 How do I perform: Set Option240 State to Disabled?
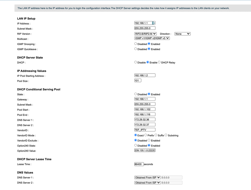(x=136, y=145)
